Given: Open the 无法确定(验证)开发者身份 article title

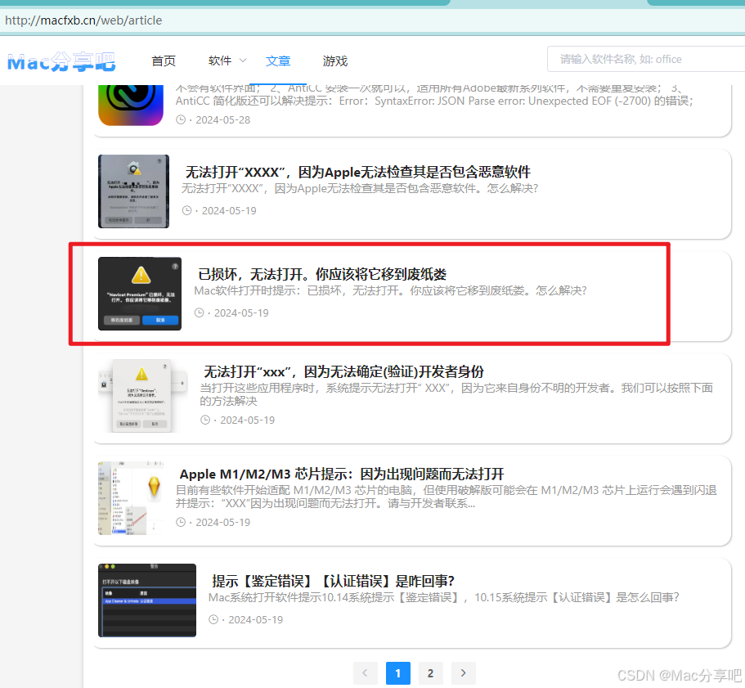Looking at the screenshot, I should (343, 371).
